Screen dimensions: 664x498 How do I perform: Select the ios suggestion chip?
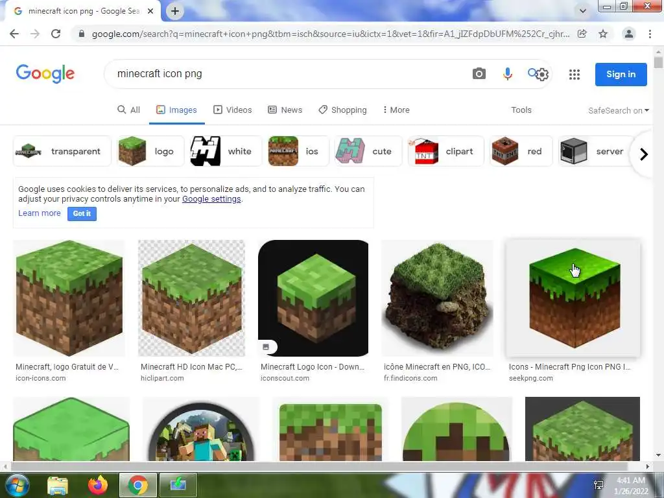pos(298,151)
